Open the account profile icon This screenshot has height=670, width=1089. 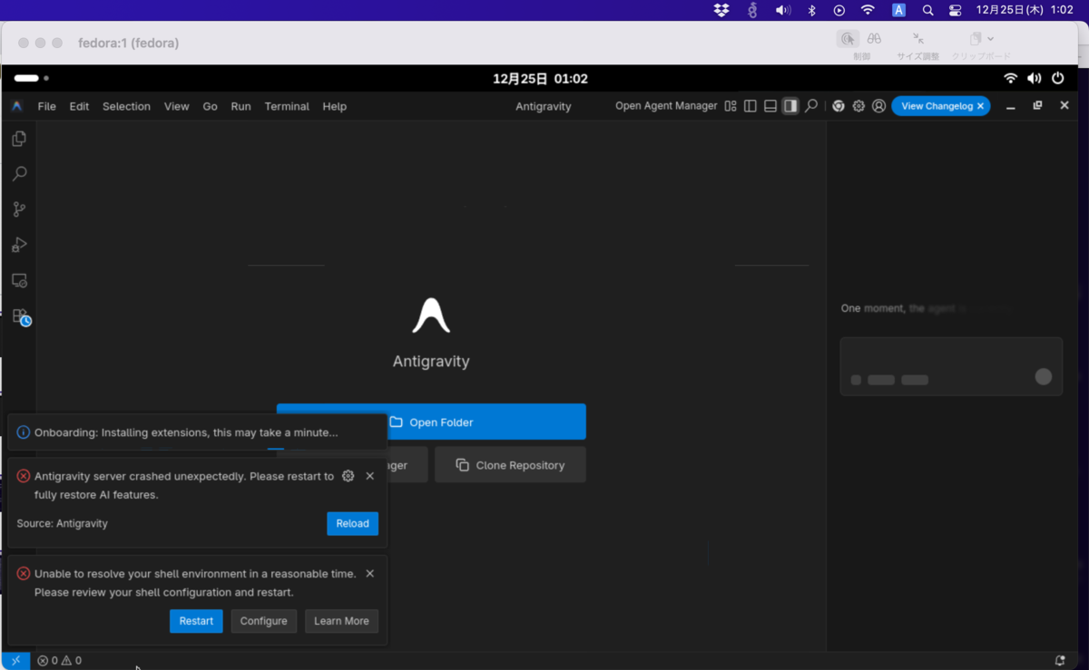(x=878, y=106)
